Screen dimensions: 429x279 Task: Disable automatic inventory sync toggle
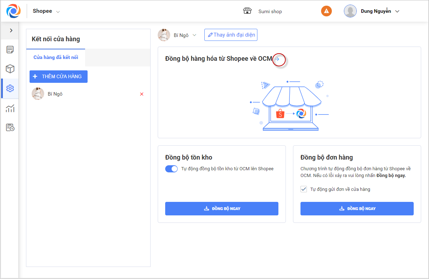[171, 169]
